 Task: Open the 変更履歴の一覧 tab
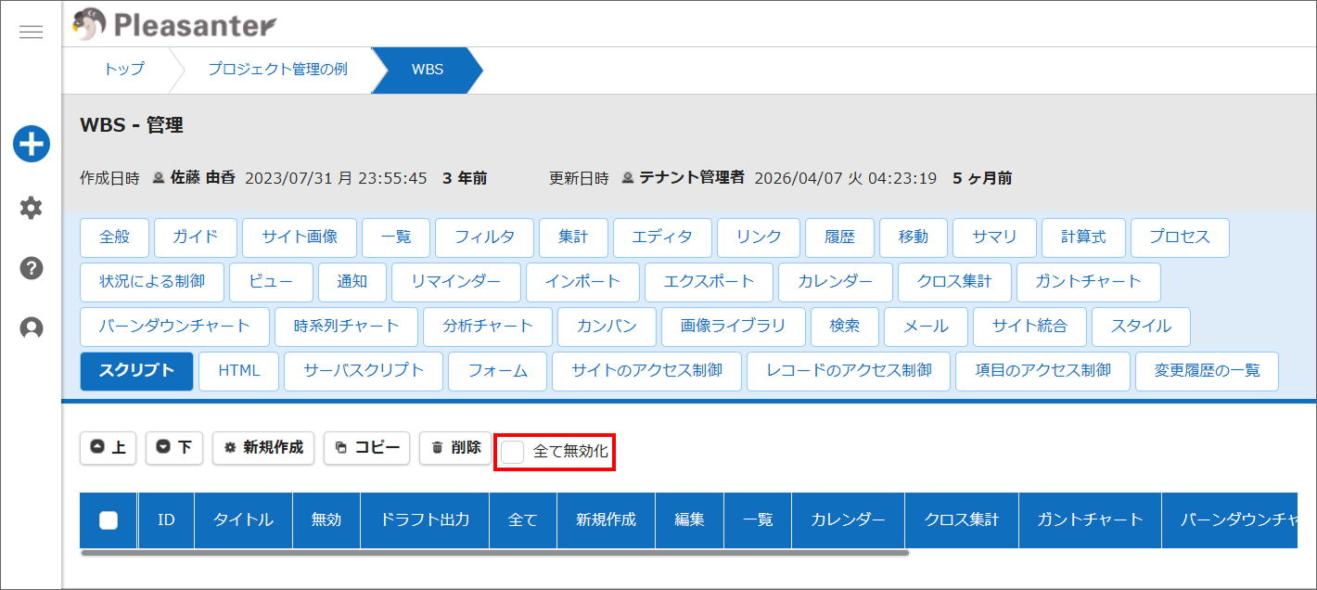click(1207, 371)
